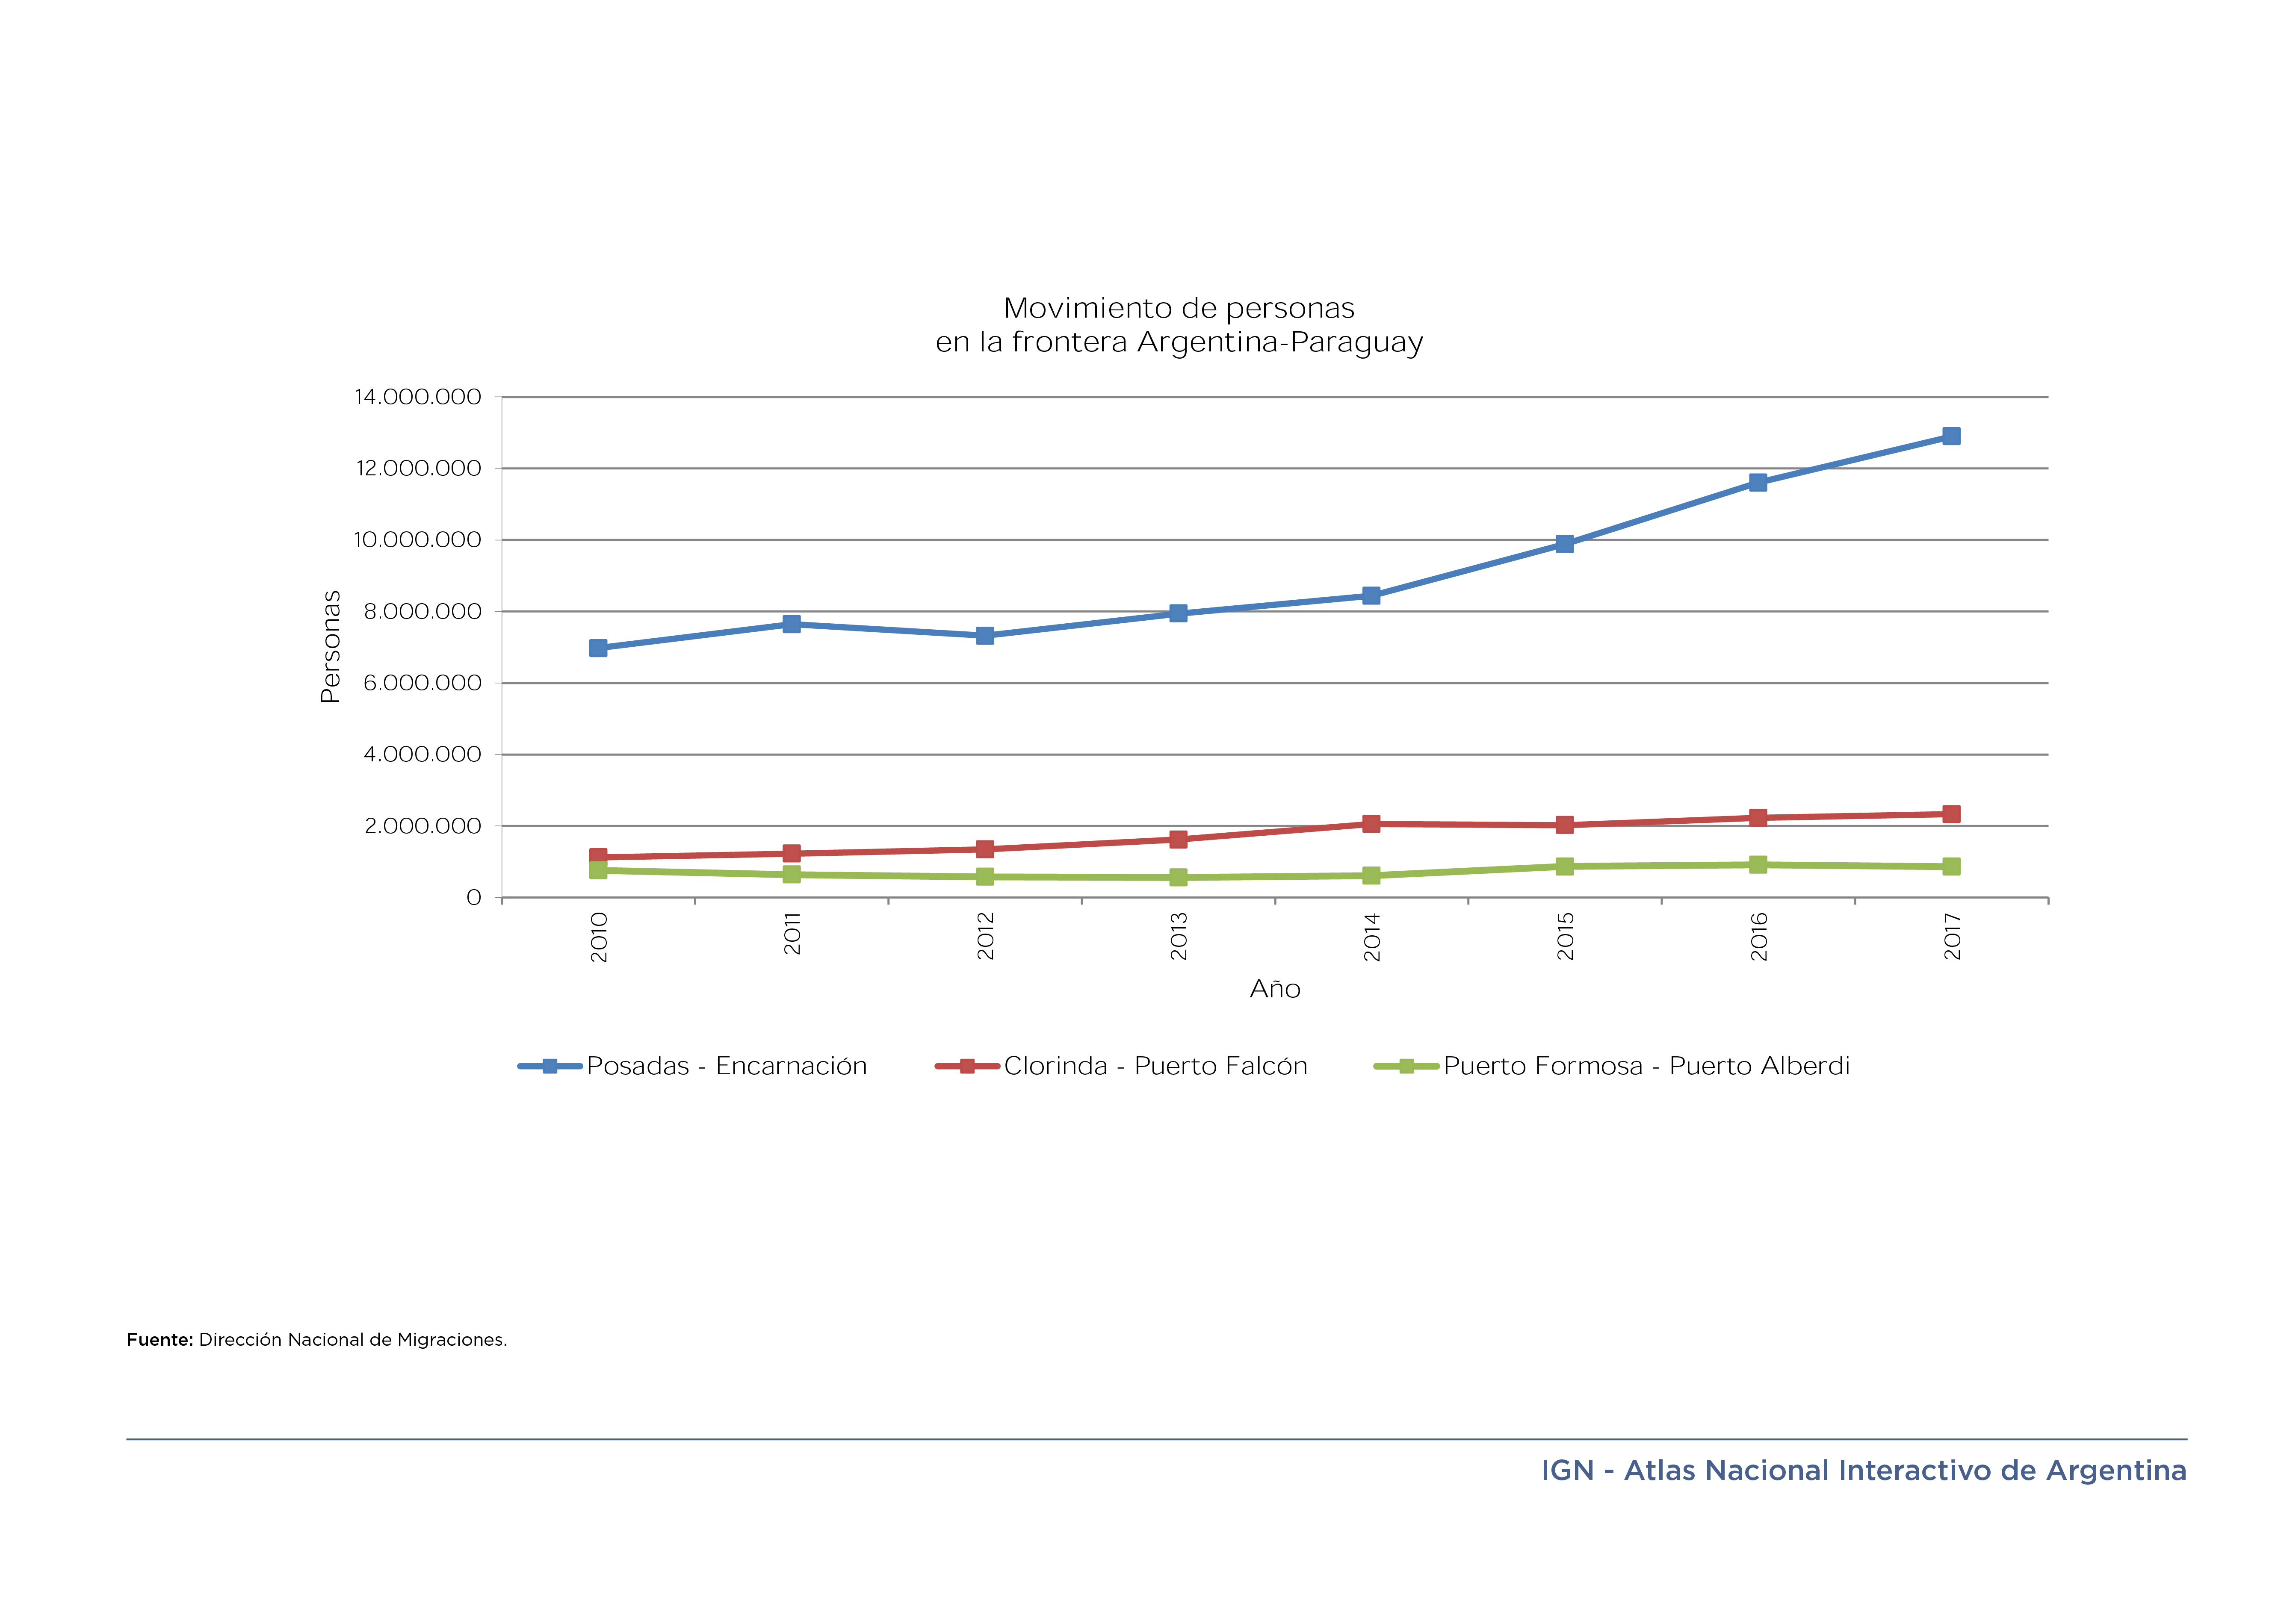This screenshot has width=2272, height=1624.
Task: Click the blue Posadas data point for 2016
Action: tap(1758, 482)
